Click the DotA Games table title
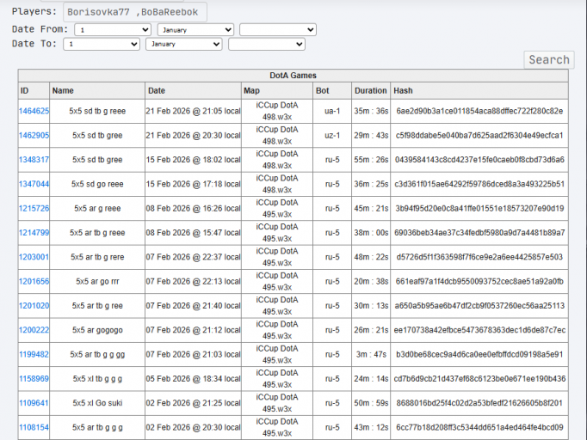Screen dimensions: 587x440 [x=293, y=76]
